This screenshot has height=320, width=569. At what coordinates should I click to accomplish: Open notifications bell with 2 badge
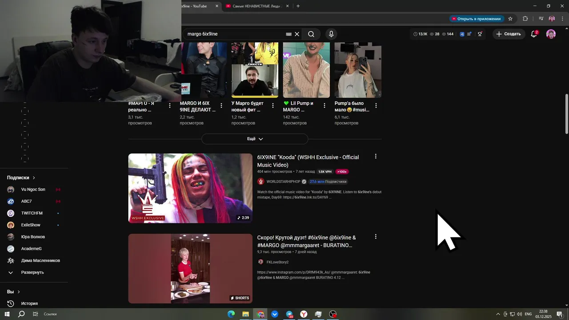point(534,34)
